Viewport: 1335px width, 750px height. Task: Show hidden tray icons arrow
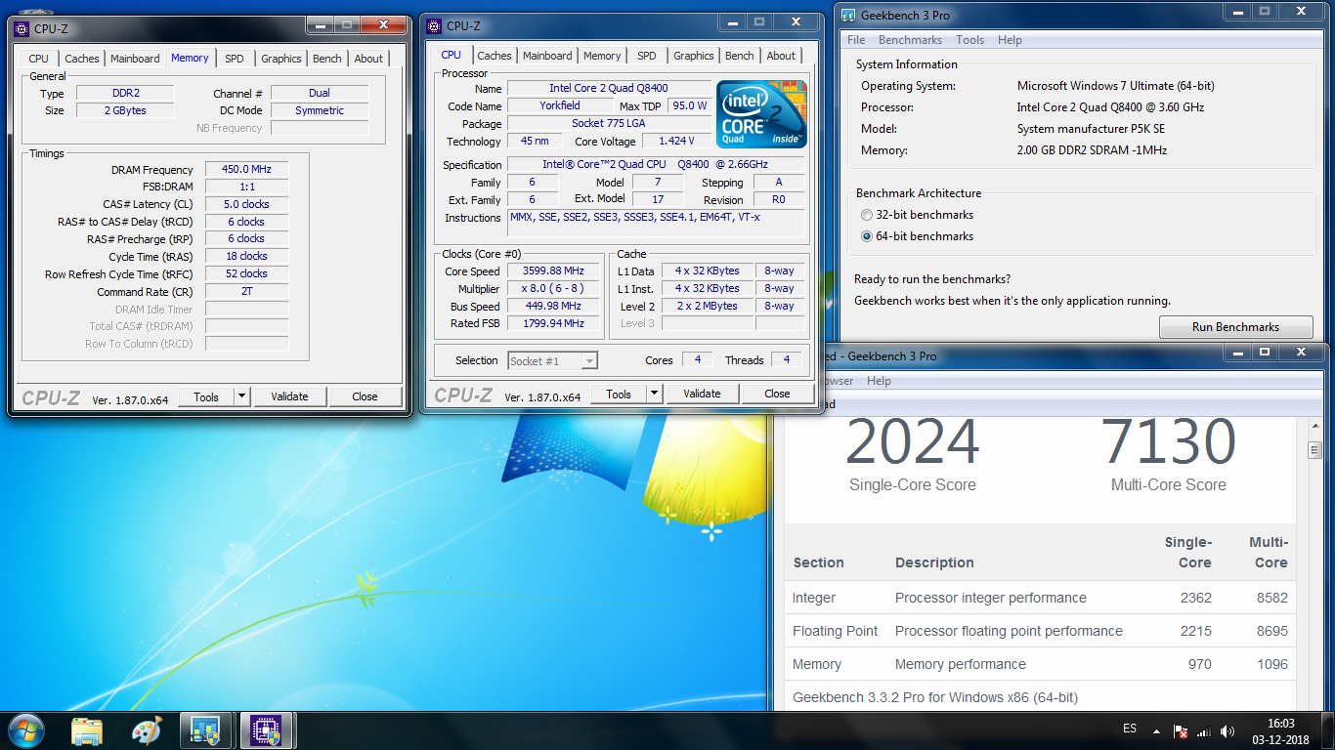coord(1157,730)
